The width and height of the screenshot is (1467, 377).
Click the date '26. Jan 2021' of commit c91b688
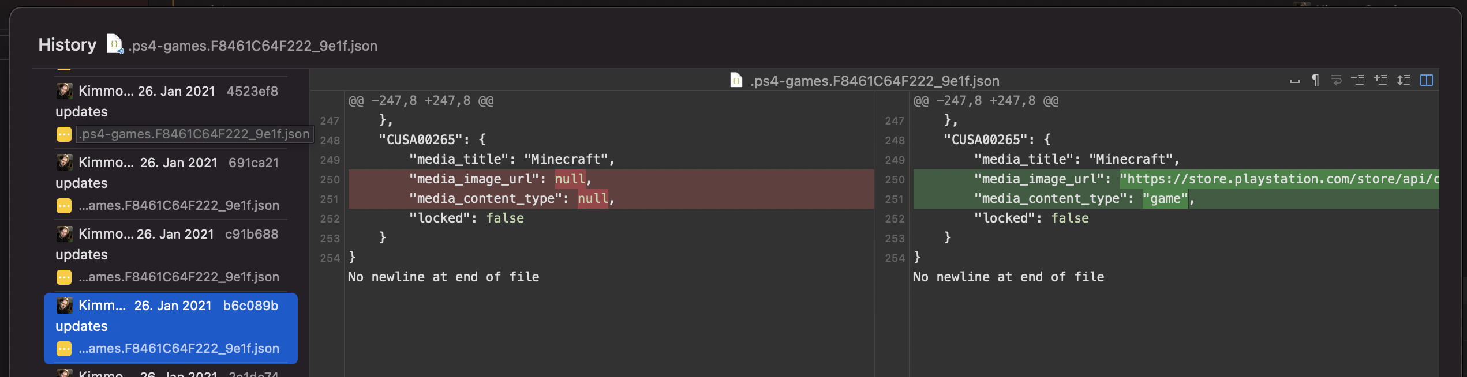pos(175,234)
